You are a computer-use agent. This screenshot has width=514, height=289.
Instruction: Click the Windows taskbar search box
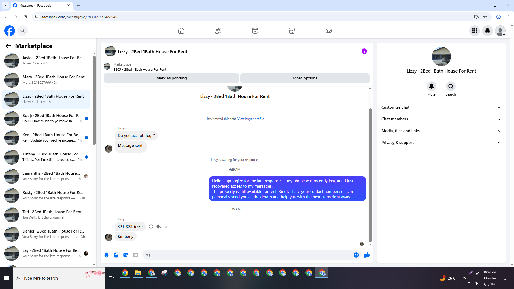click(59, 278)
